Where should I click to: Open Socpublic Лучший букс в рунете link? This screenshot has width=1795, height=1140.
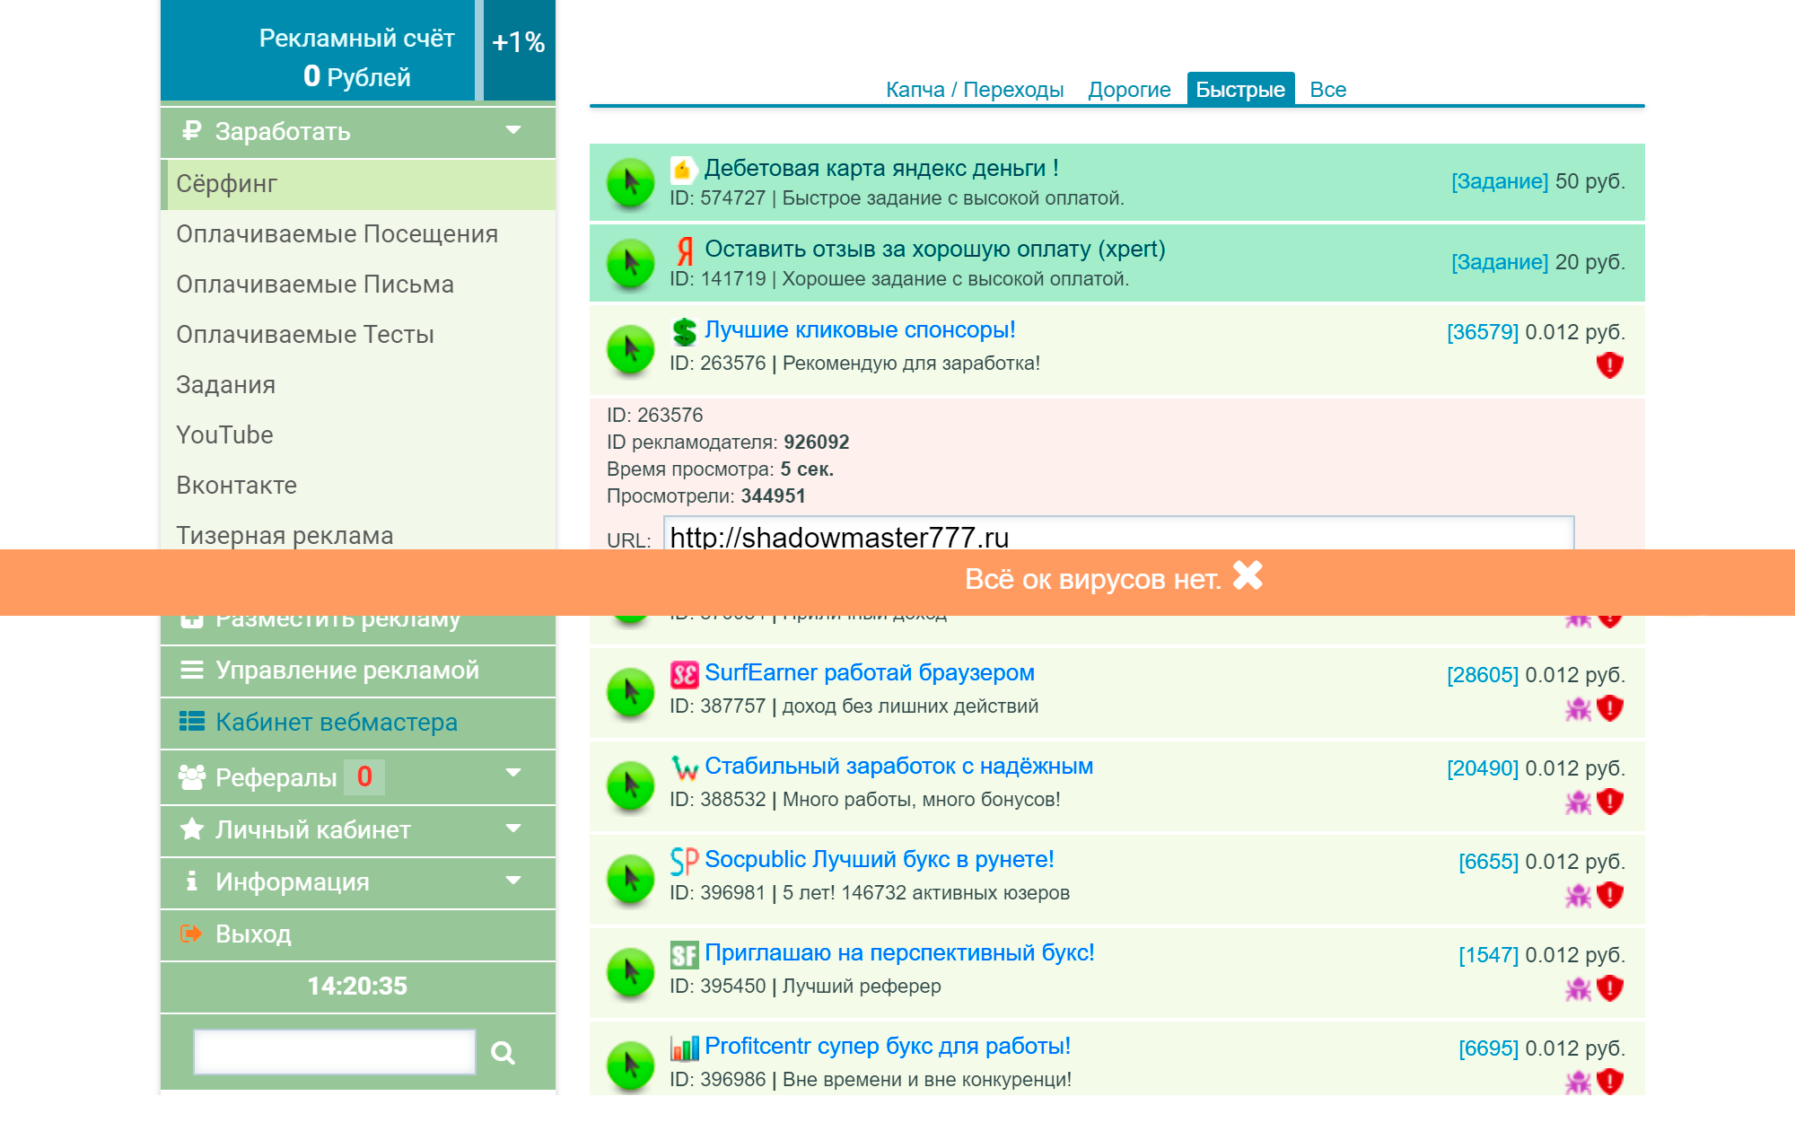[879, 859]
